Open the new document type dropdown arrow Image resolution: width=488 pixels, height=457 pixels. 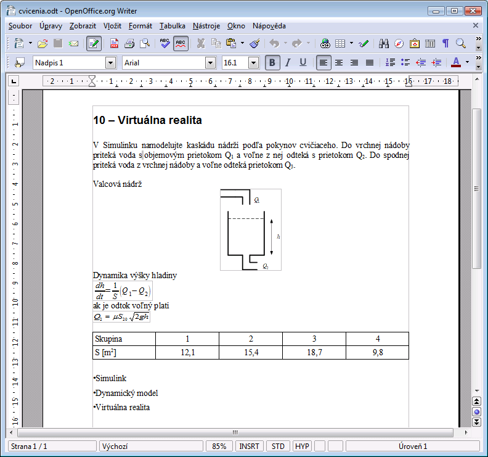[30, 43]
